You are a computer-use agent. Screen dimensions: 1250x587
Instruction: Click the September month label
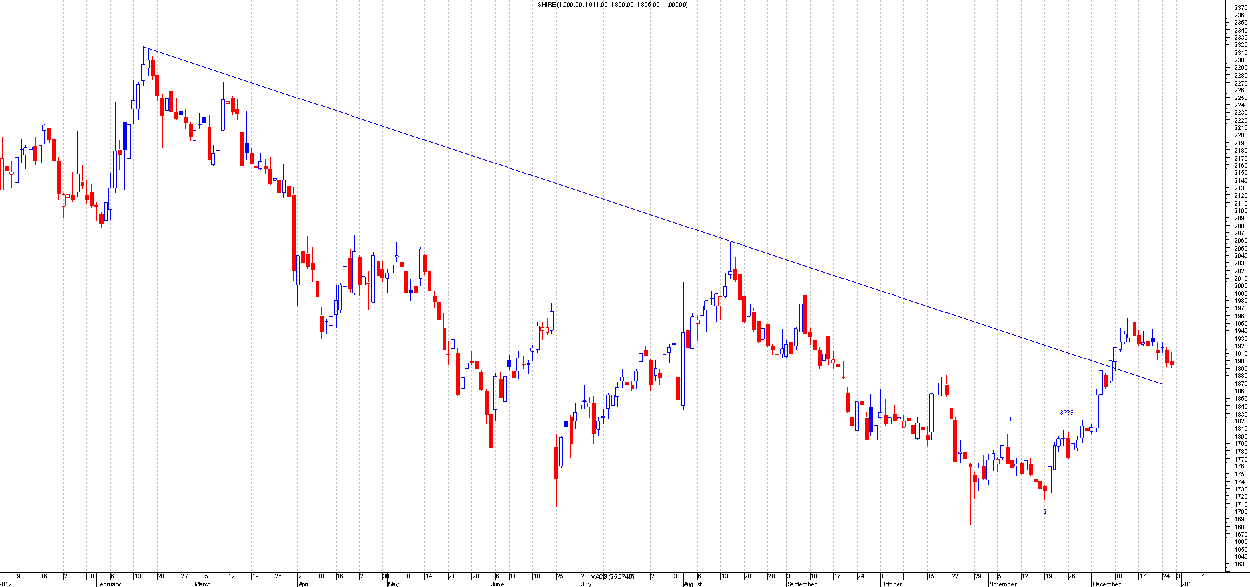[801, 584]
